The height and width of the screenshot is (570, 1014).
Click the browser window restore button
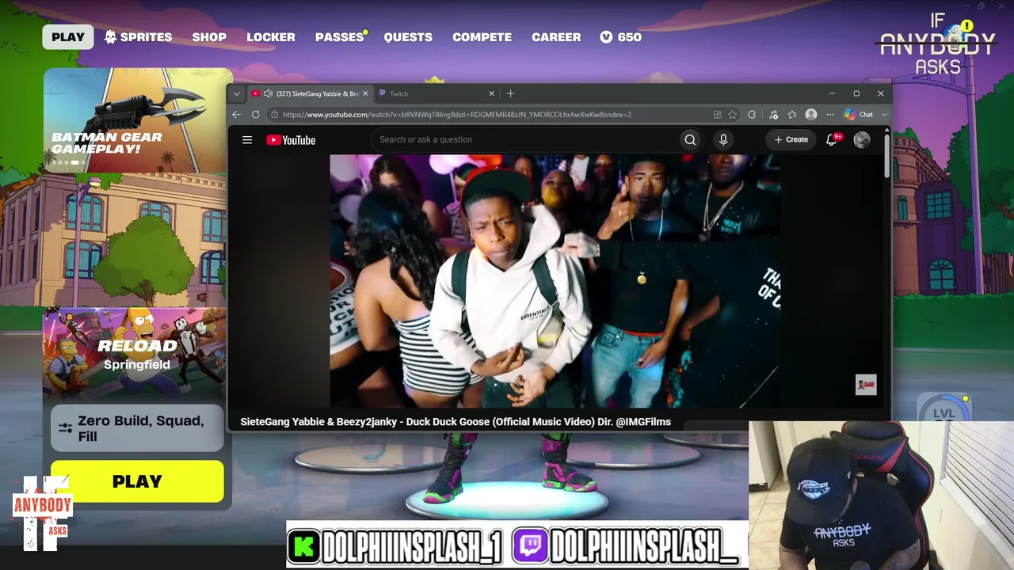coord(856,93)
